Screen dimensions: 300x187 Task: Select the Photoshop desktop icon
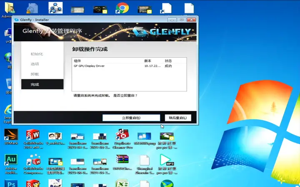11,183
